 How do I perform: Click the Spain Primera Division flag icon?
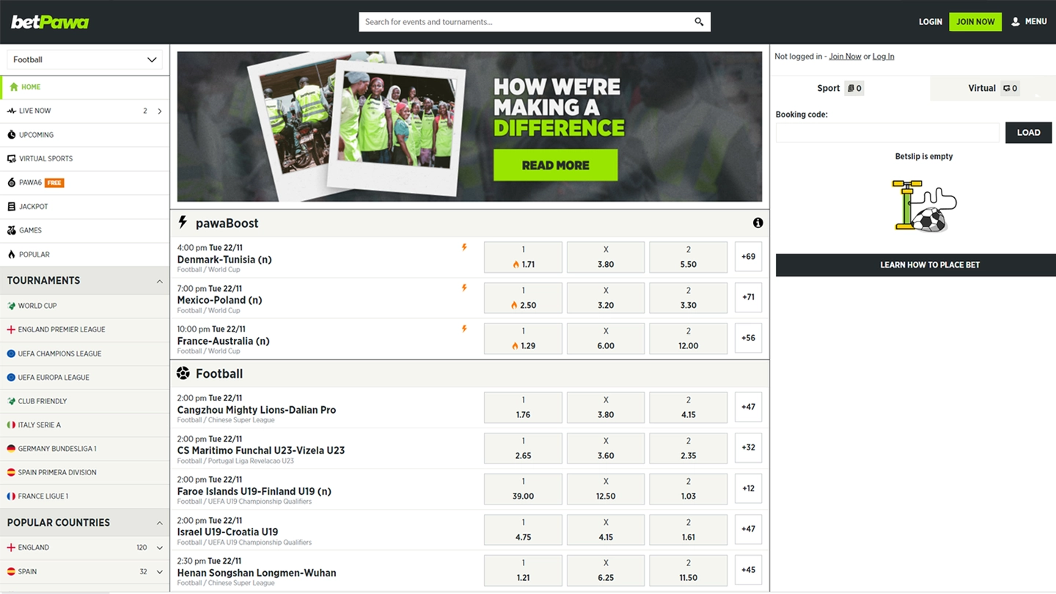pyautogui.click(x=11, y=473)
